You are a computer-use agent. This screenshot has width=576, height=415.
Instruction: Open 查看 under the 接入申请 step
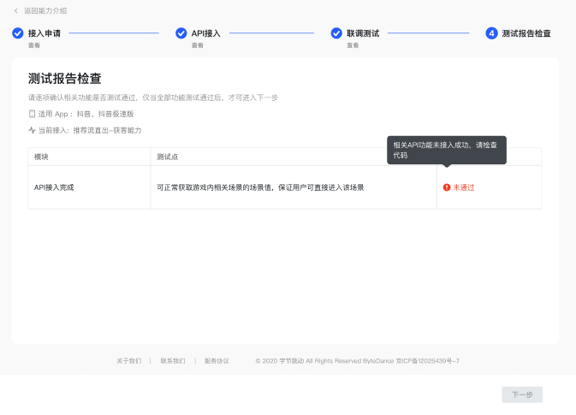click(x=33, y=44)
